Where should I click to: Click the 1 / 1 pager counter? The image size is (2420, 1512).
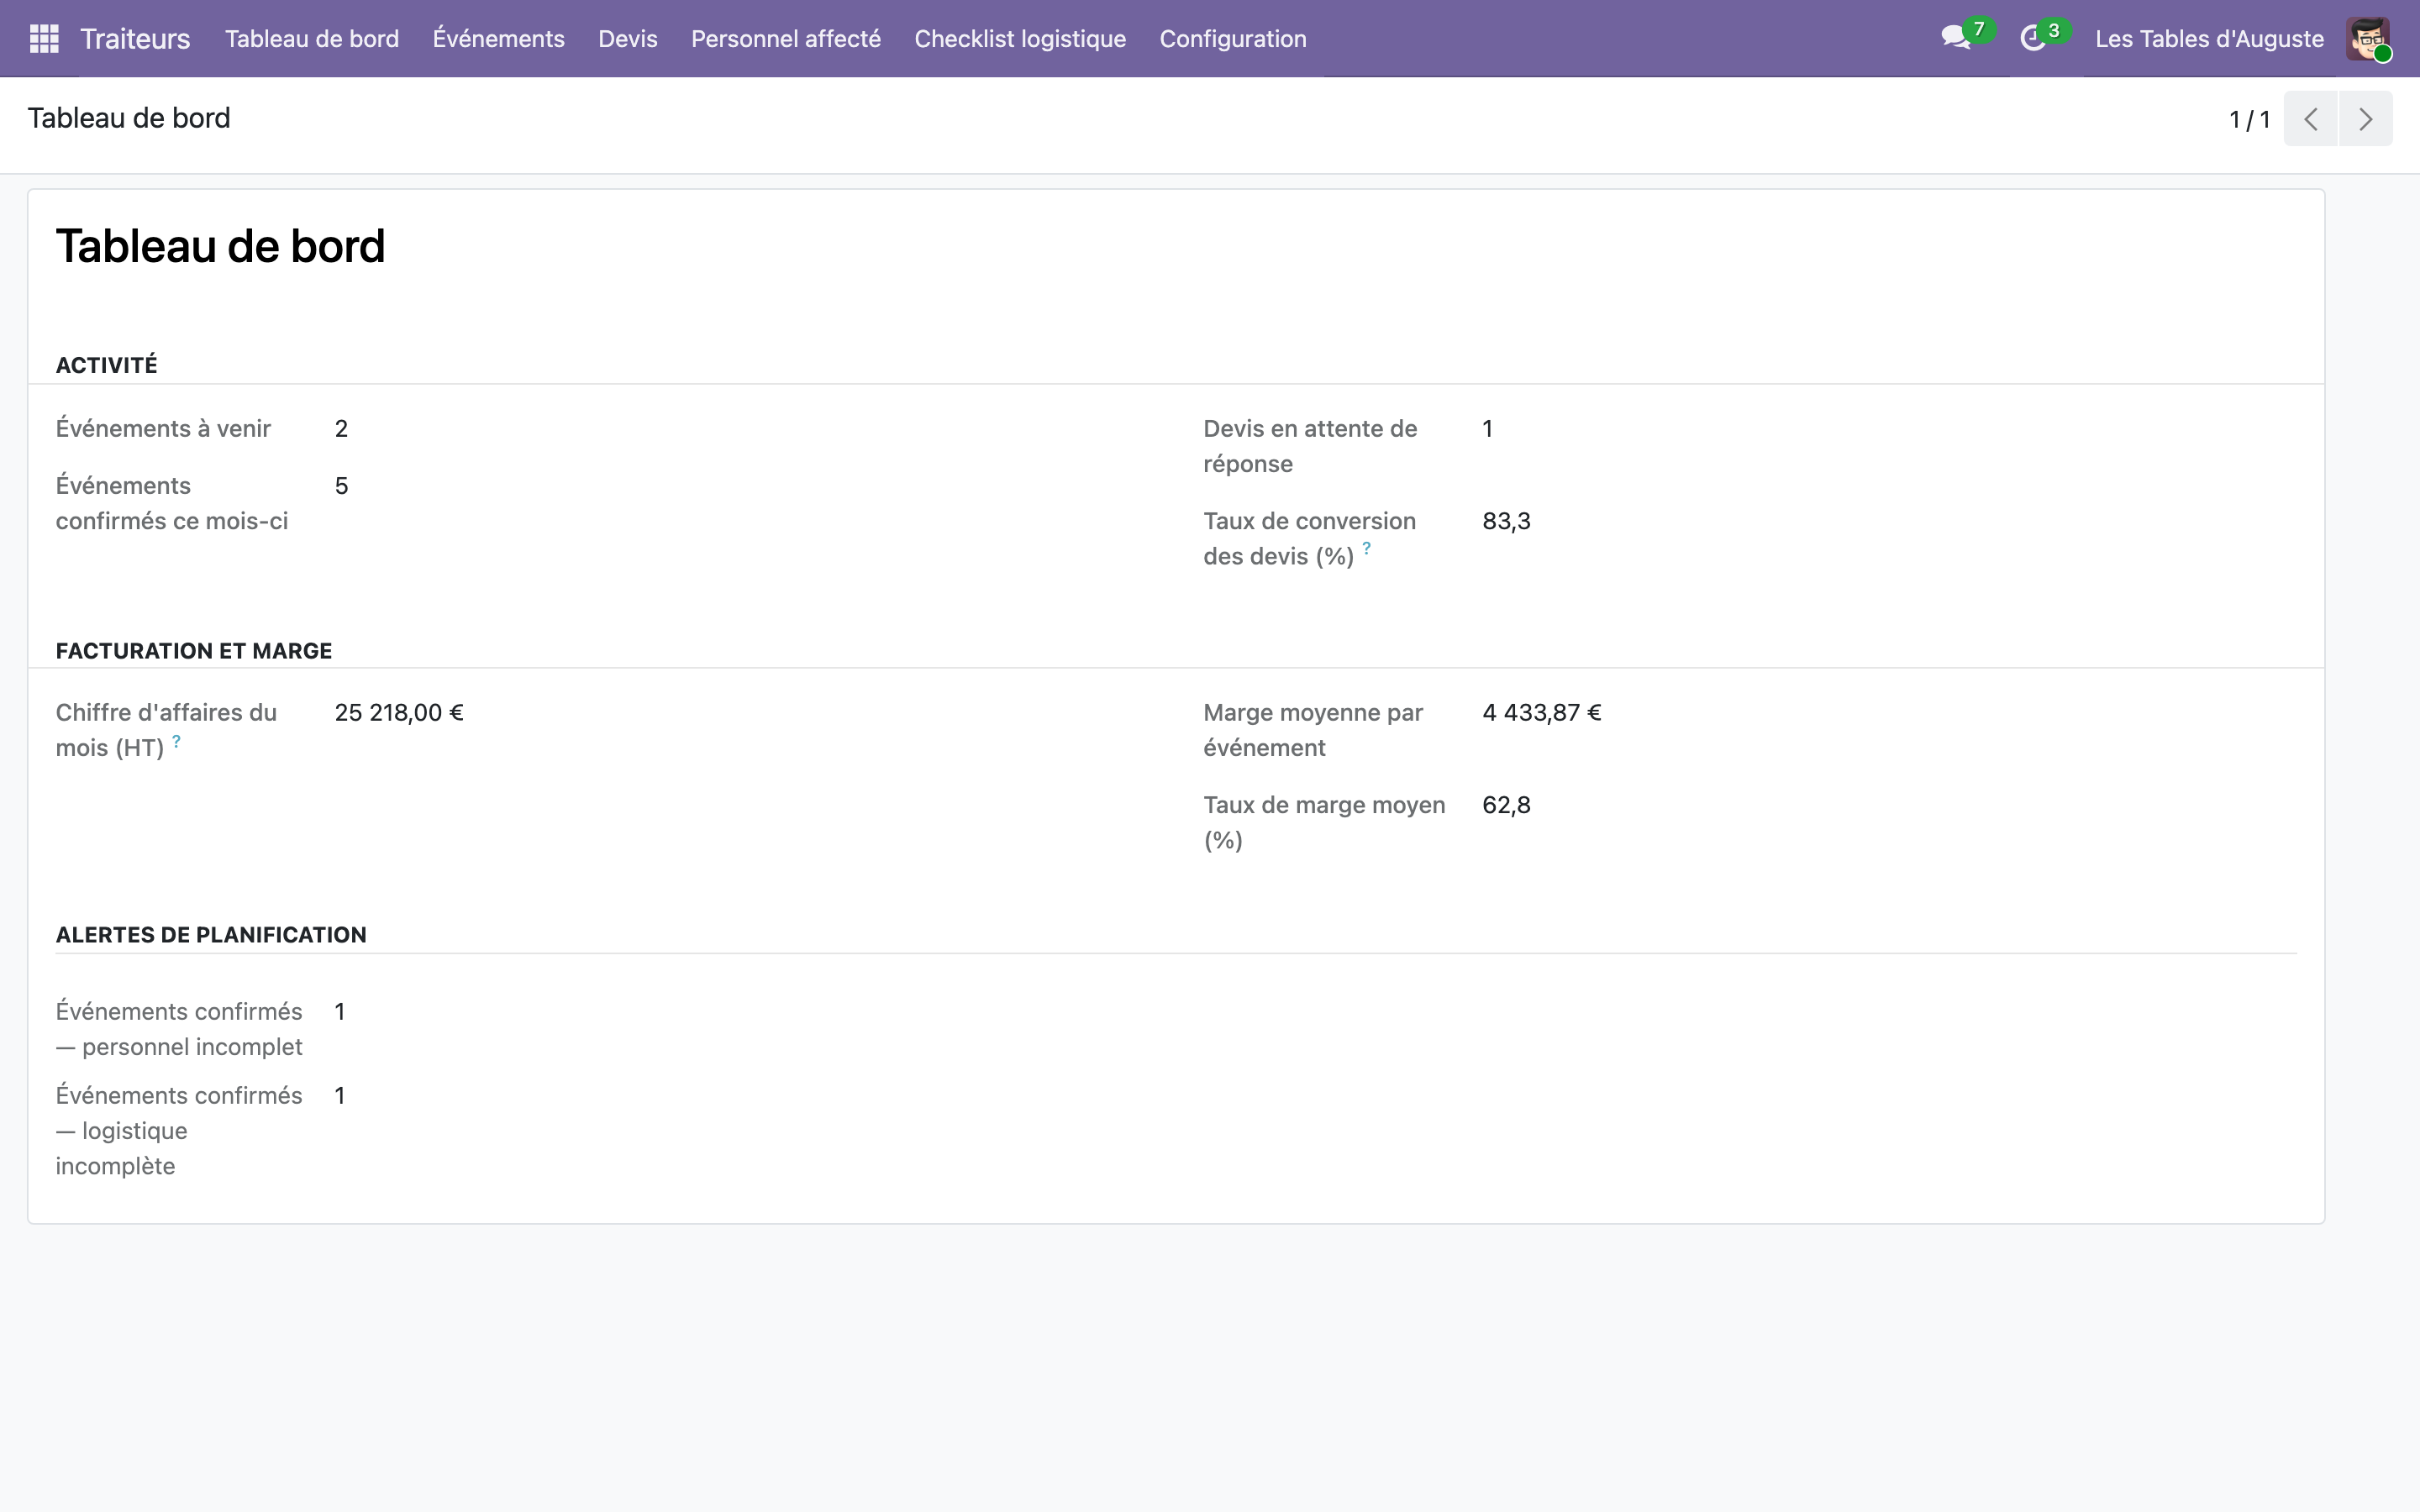[x=2249, y=120]
